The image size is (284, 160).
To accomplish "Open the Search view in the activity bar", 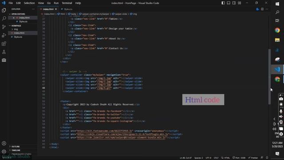I will tap(4, 19).
